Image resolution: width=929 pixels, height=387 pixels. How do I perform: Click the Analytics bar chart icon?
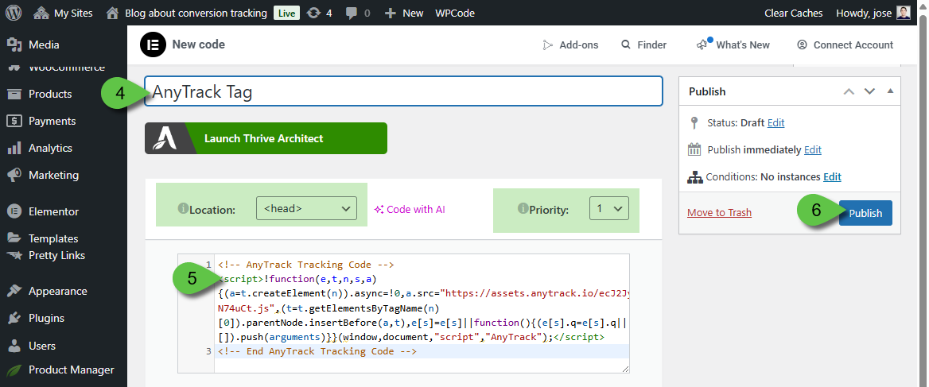[14, 148]
